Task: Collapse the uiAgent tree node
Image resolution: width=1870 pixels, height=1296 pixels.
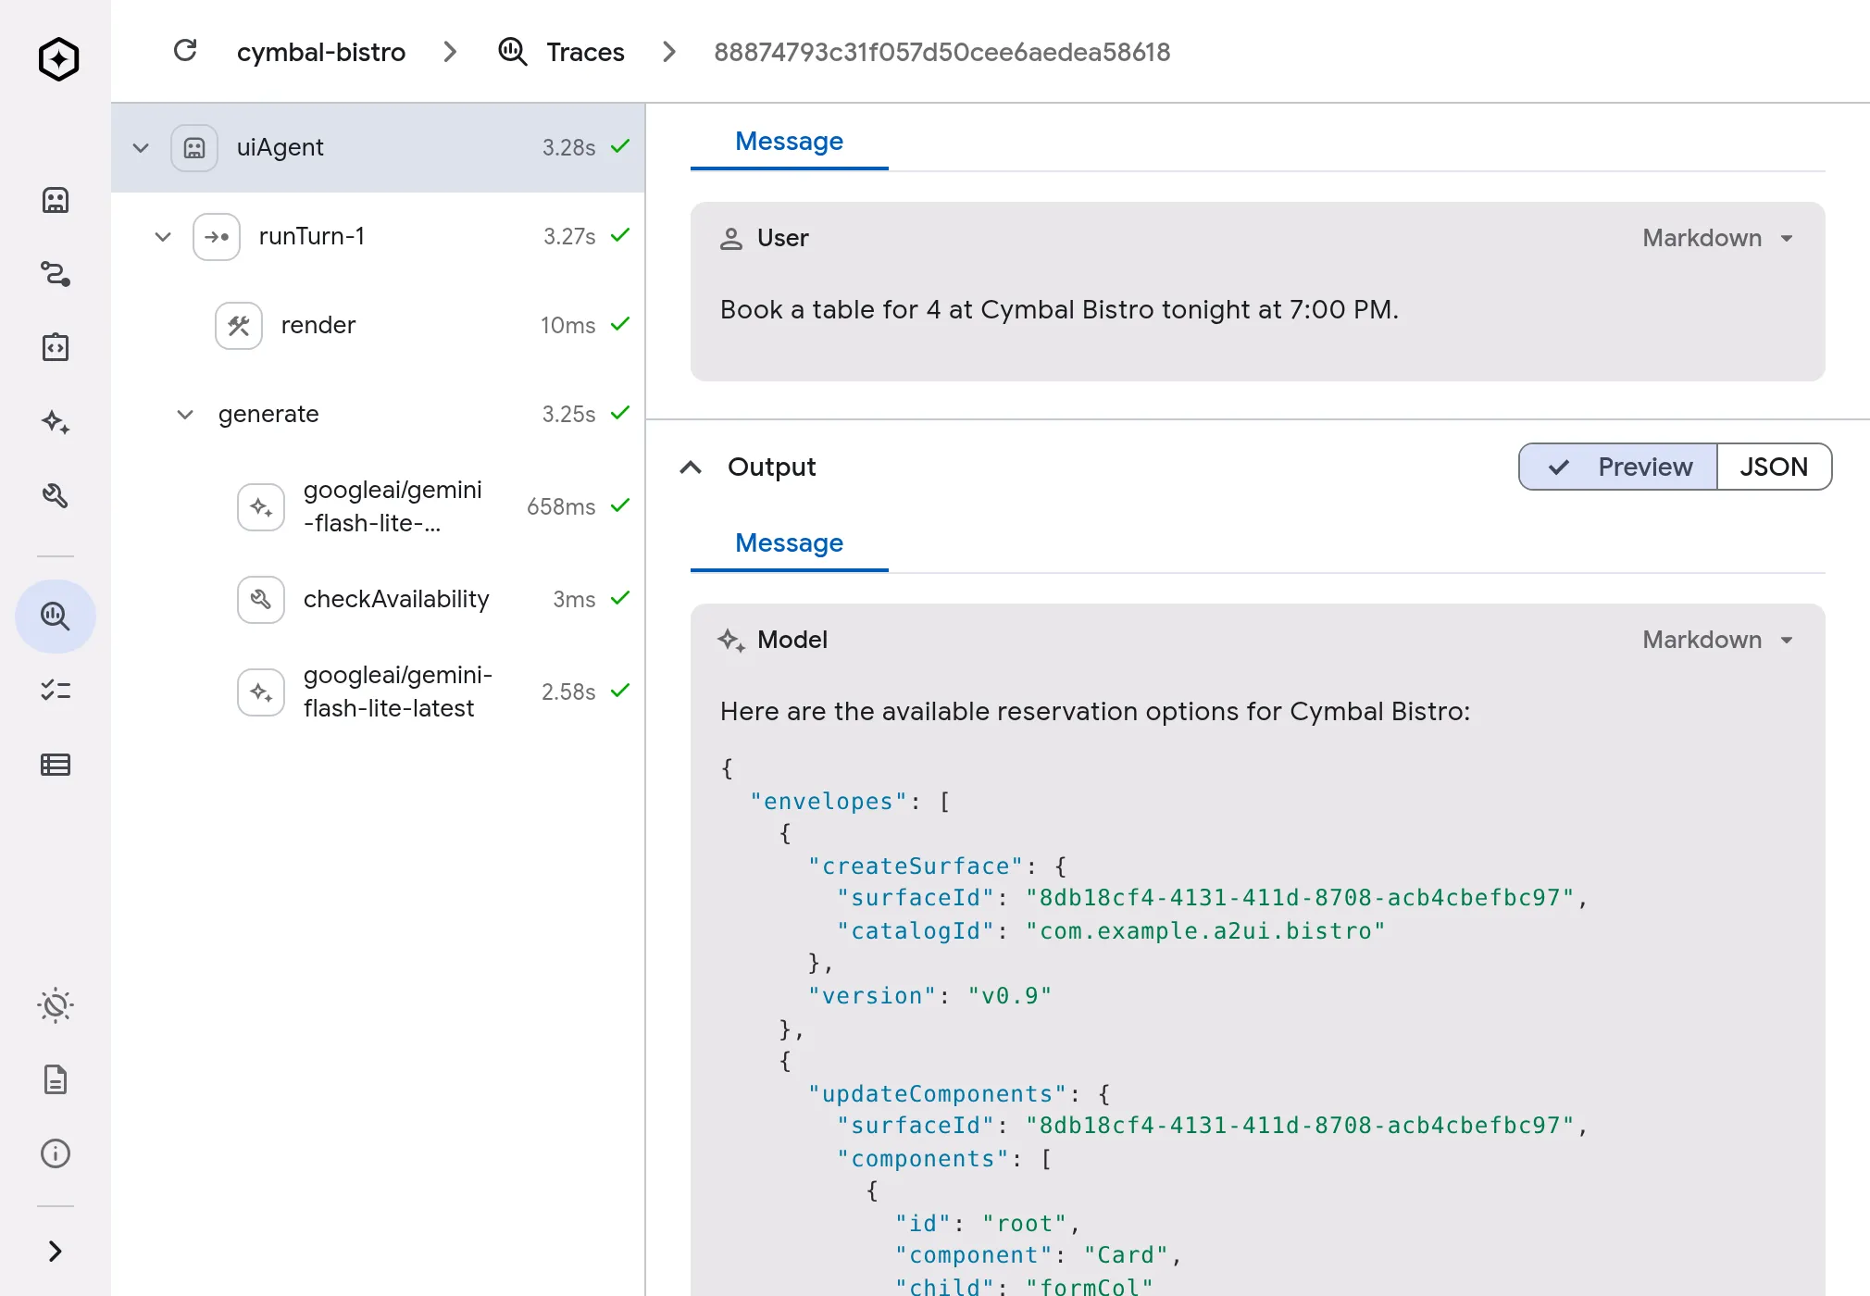Action: [141, 148]
